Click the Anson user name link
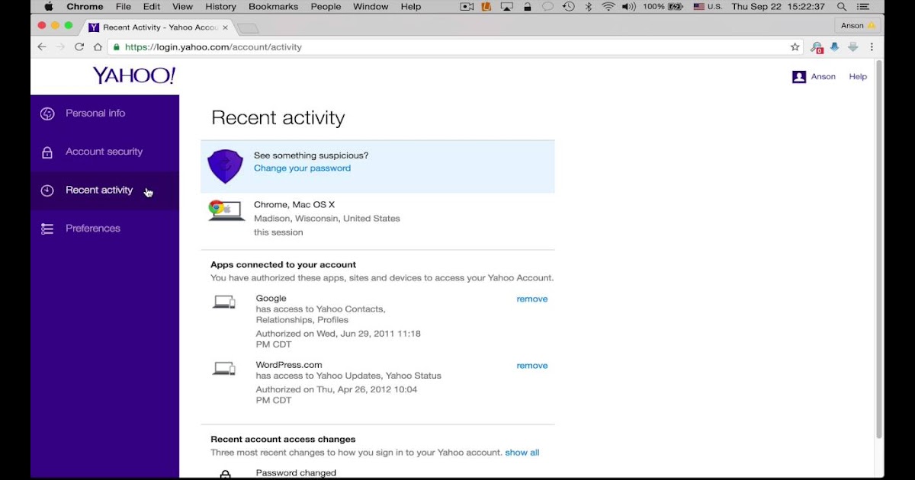The height and width of the screenshot is (480, 915). coord(823,77)
